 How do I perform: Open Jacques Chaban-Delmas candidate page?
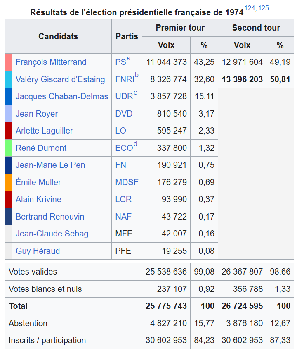[61, 97]
